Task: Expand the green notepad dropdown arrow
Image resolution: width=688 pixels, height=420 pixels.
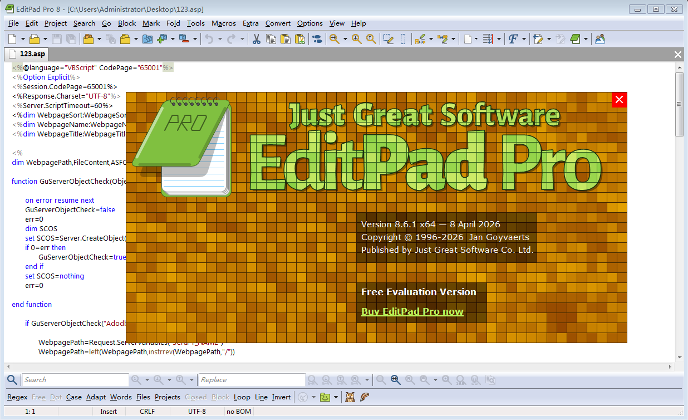Action: [586, 39]
